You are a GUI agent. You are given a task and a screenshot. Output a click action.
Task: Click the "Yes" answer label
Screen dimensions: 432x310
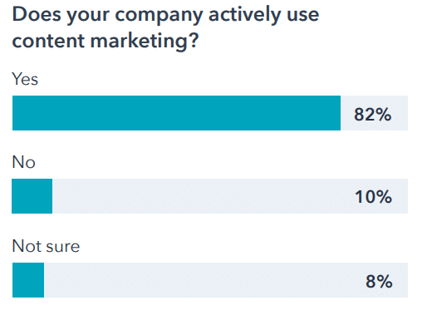pyautogui.click(x=25, y=79)
